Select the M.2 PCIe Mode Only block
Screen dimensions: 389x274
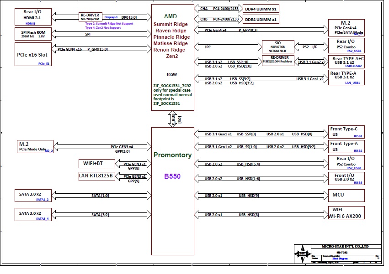point(35,146)
